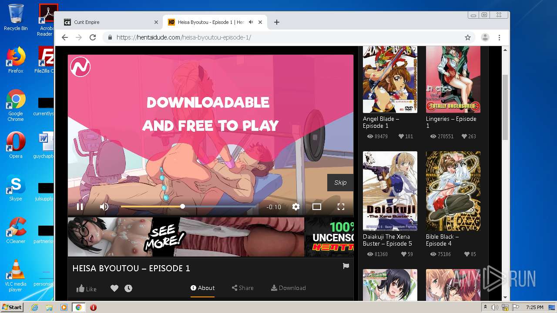Open the Bible Black – Episode 4 link
Screen dimensions: 557x313
[x=442, y=240]
